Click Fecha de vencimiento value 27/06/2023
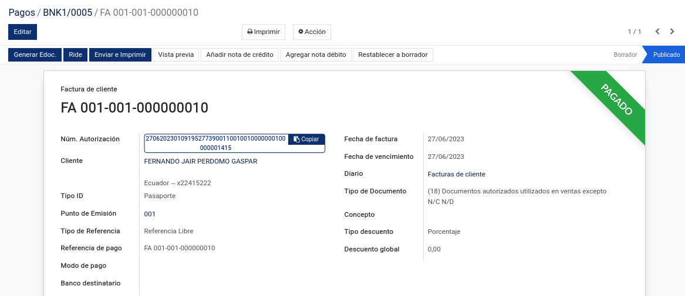 (446, 156)
